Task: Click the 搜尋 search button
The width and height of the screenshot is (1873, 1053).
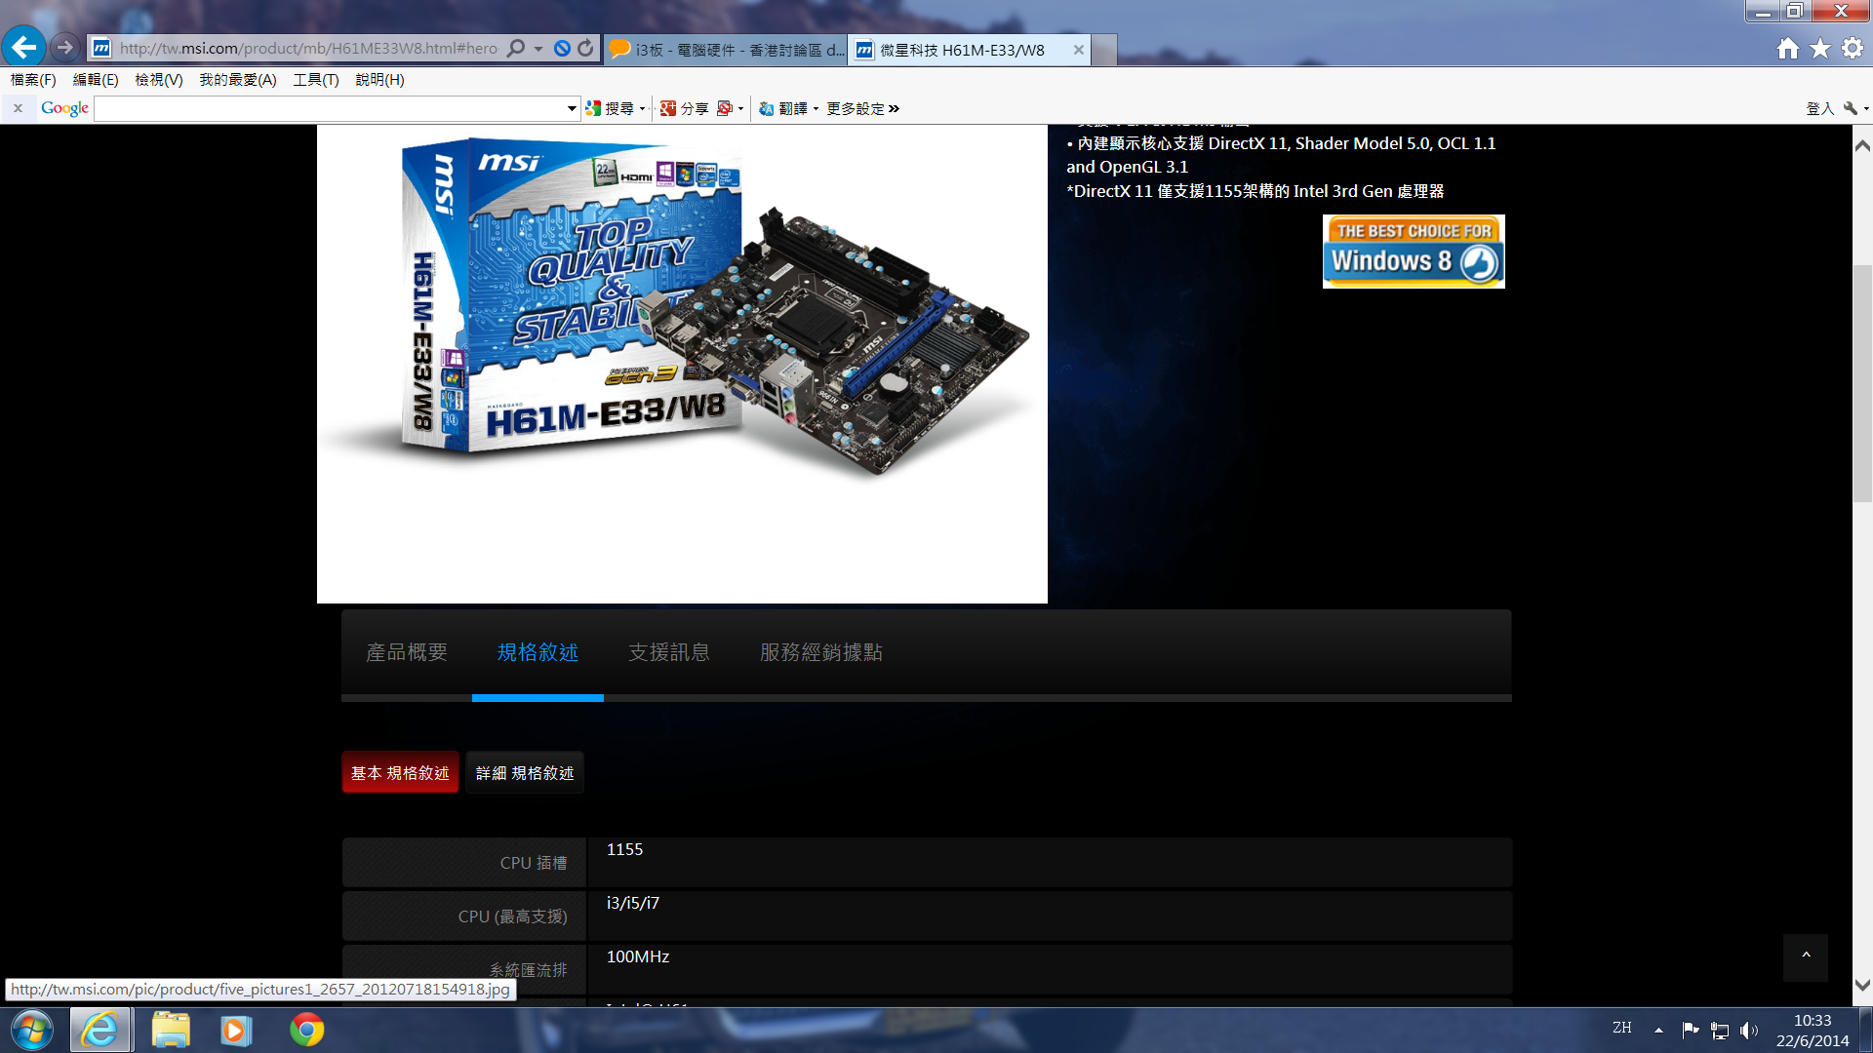Action: [x=610, y=108]
